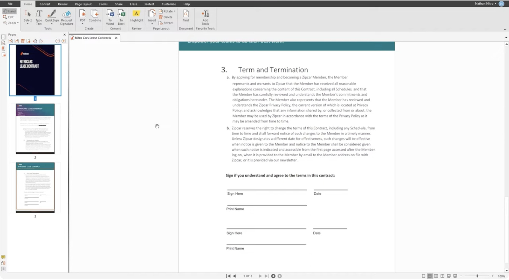This screenshot has height=280, width=509.
Task: Combine files into one PDF
Action: (x=95, y=16)
